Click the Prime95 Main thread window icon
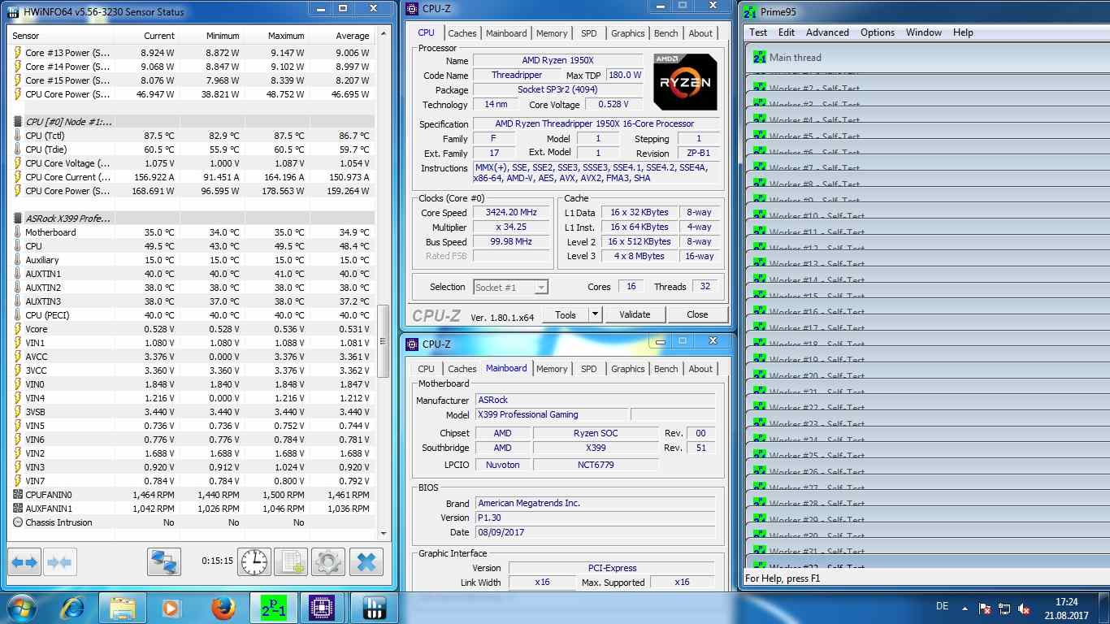 (x=760, y=58)
